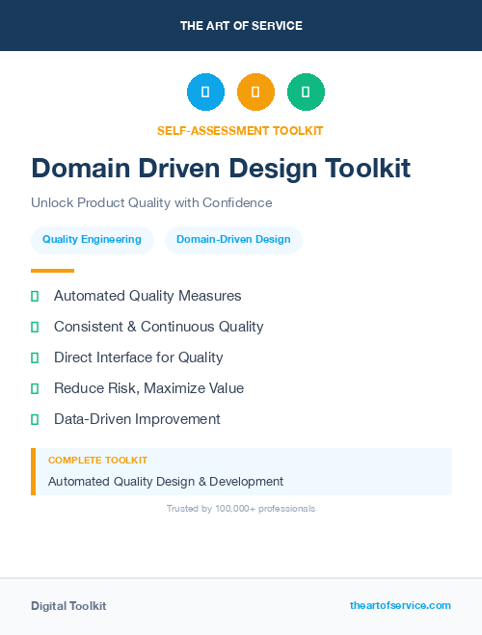The image size is (482, 635).
Task: Click bullet icon beside Reduce Risk, Maximize Value
Action: point(35,388)
